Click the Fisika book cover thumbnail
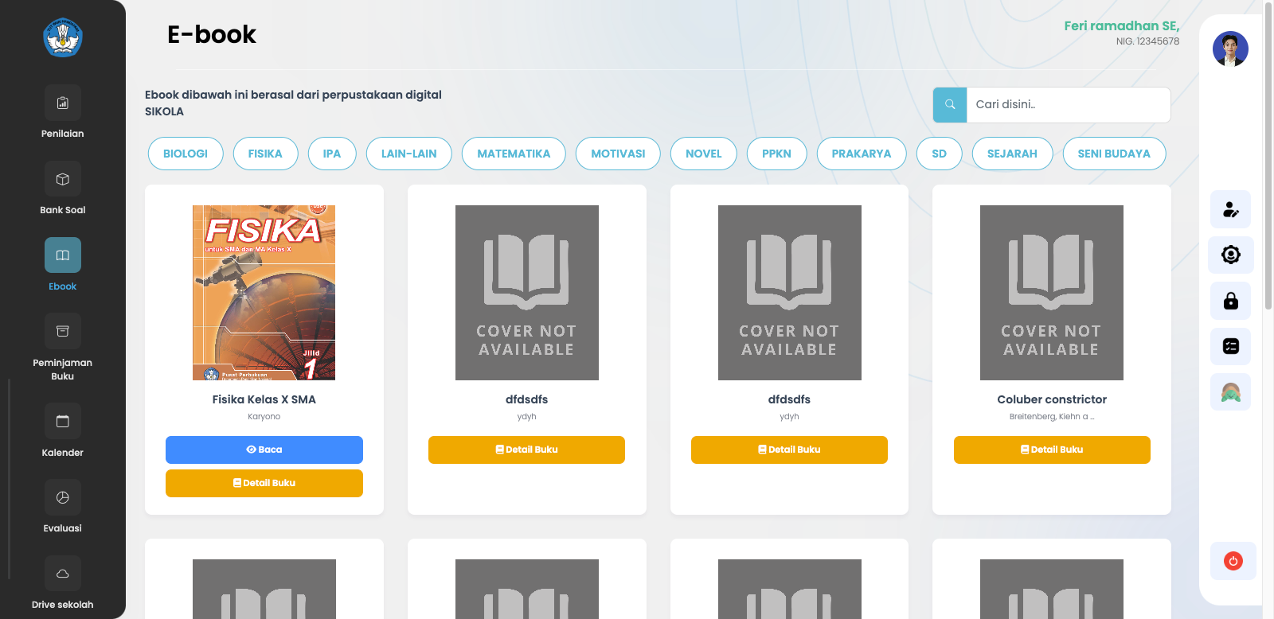1274x619 pixels. (x=264, y=293)
